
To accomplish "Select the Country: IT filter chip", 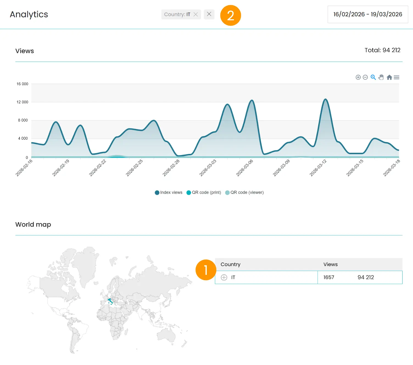I will pyautogui.click(x=177, y=14).
